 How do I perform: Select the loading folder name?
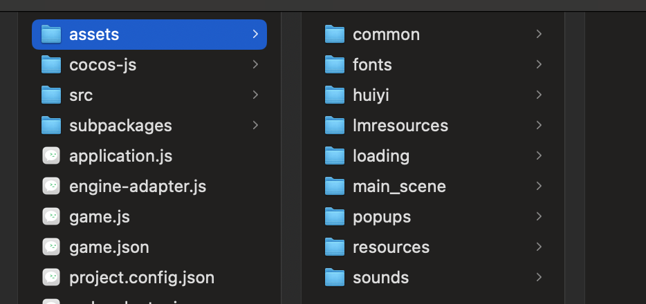(x=381, y=155)
